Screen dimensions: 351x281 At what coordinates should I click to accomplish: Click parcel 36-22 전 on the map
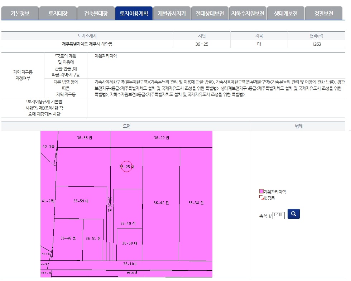point(162,138)
